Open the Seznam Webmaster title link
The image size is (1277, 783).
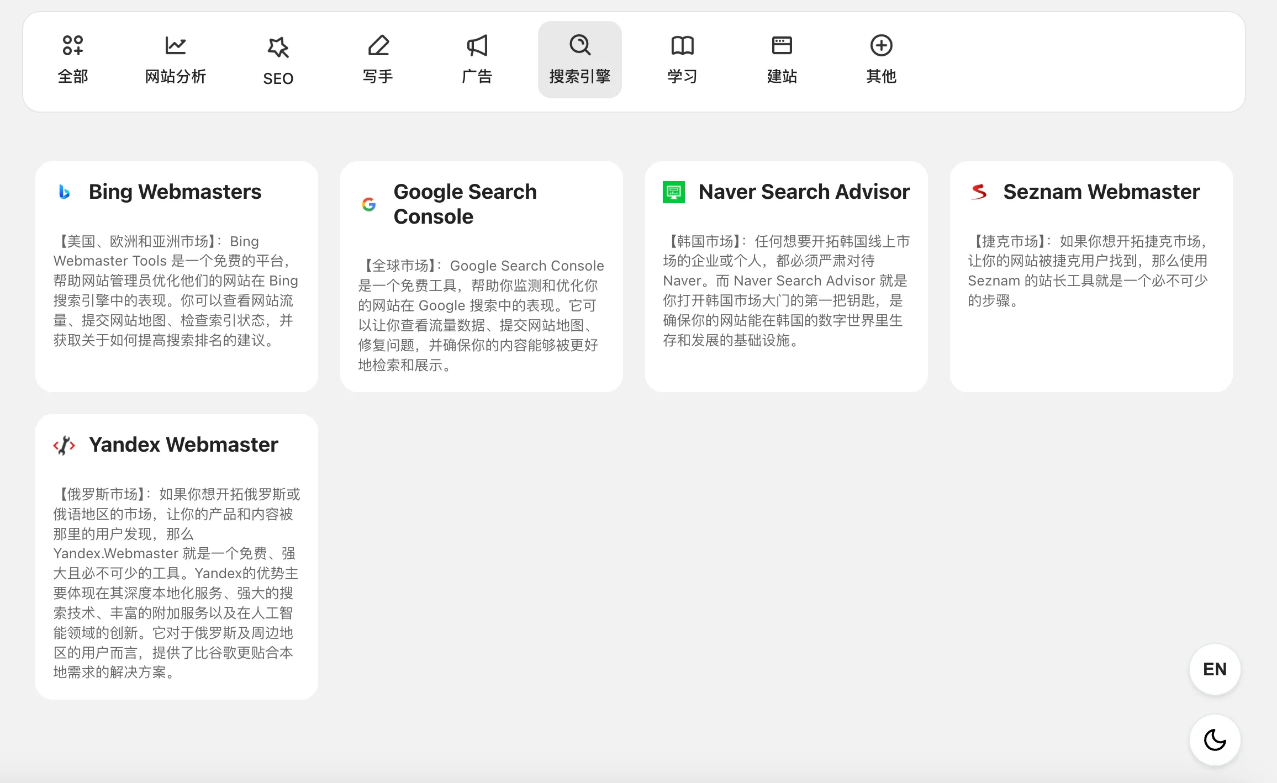(1101, 192)
